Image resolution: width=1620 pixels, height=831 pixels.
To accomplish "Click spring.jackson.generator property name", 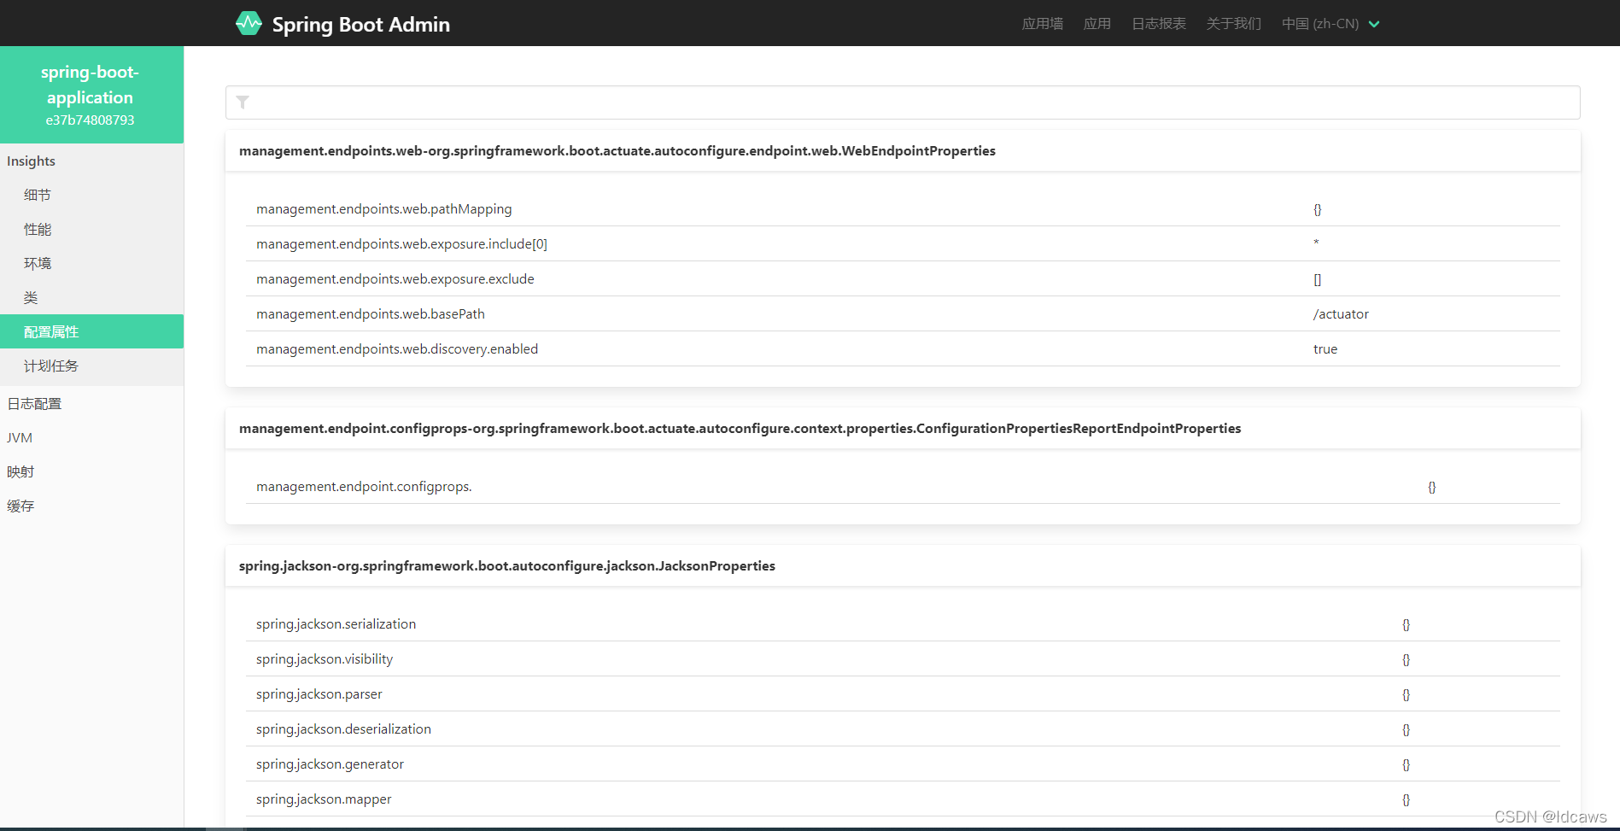I will 330,764.
